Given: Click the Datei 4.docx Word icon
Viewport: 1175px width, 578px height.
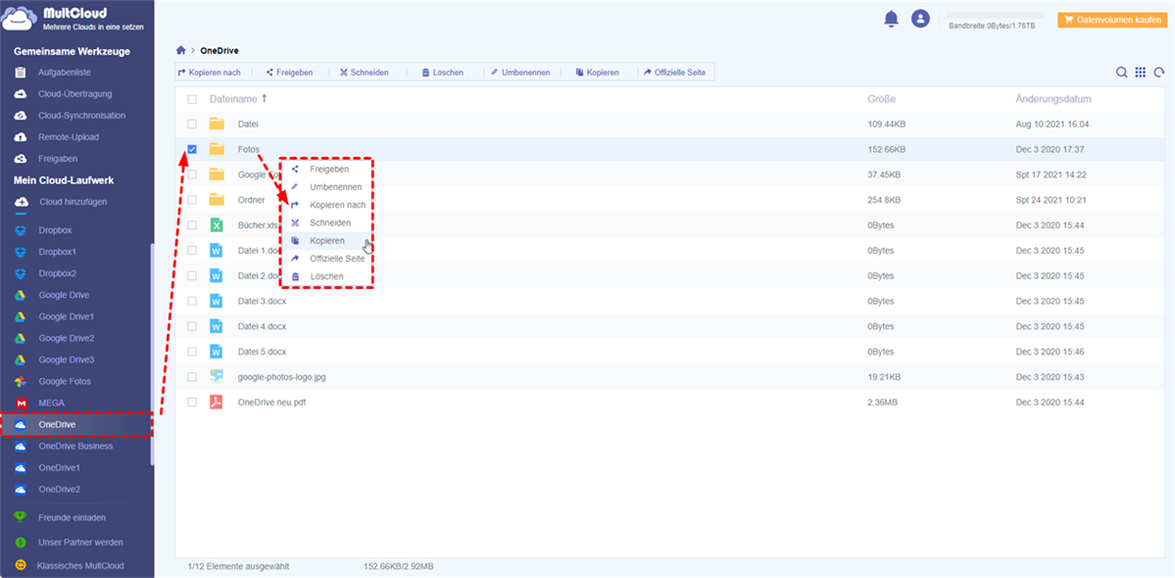Looking at the screenshot, I should point(217,326).
